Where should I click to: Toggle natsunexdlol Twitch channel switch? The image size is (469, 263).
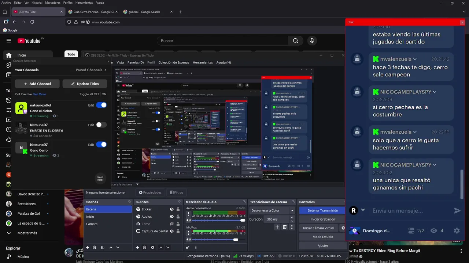(101, 105)
